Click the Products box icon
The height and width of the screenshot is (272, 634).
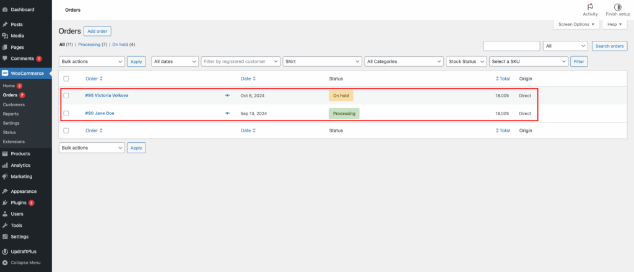click(5, 154)
